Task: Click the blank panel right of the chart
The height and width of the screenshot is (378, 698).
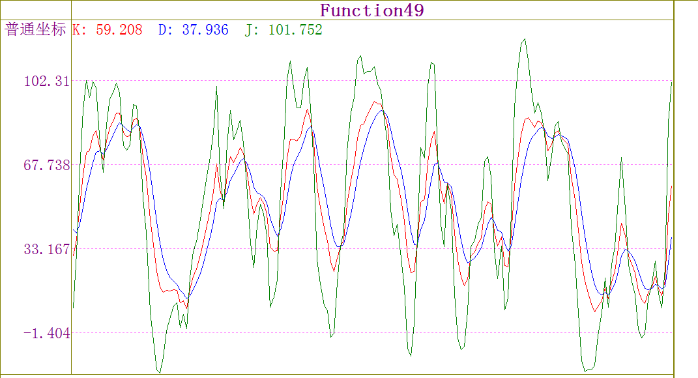Action: 685,196
